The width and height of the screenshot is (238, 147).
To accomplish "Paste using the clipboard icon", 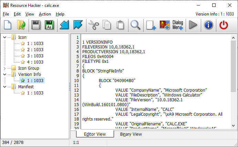I will click(120, 25).
